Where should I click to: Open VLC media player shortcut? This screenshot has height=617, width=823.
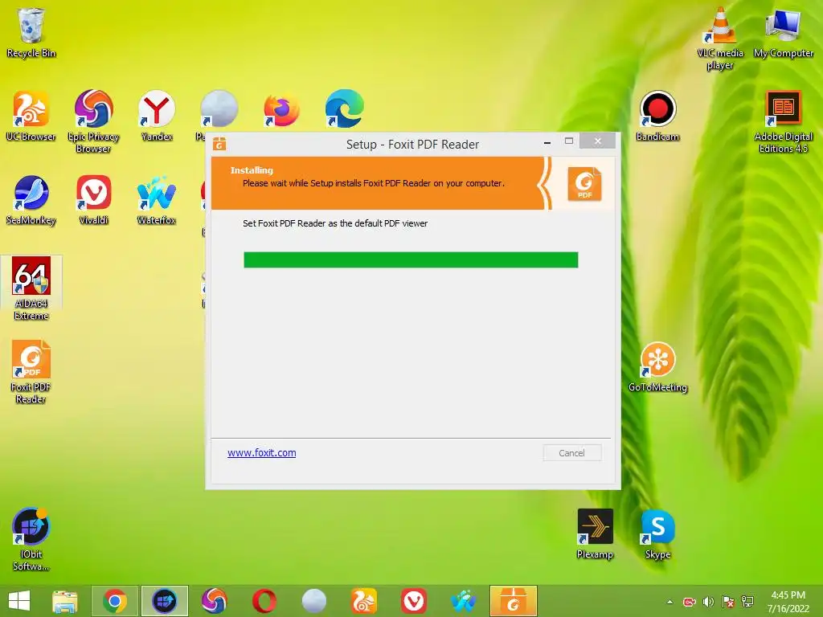(720, 39)
